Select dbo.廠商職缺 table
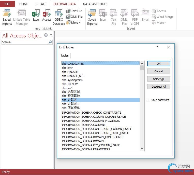This screenshot has height=175, width=194. [101, 96]
